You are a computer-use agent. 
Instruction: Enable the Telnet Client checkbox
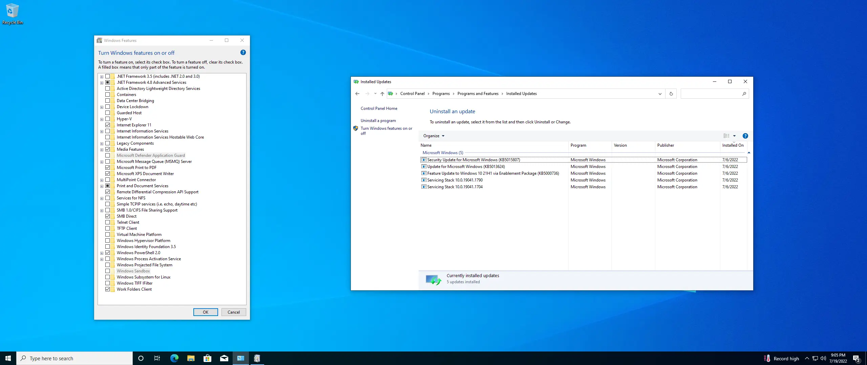point(107,222)
